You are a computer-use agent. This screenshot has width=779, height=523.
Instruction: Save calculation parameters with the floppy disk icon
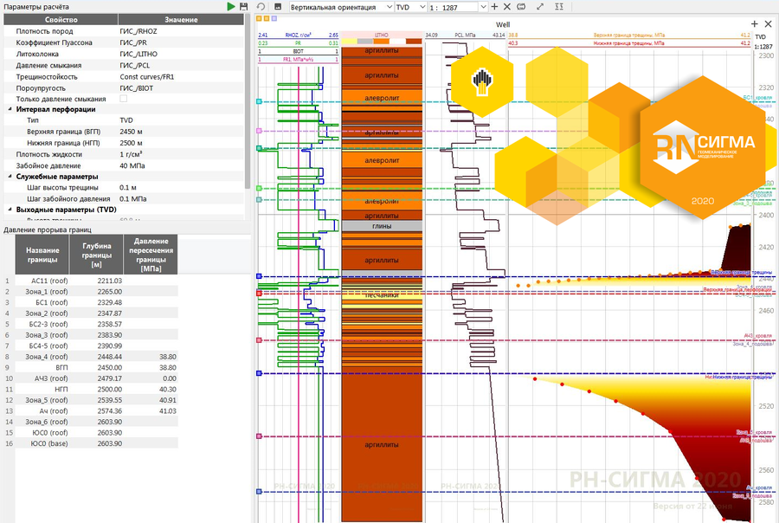[x=244, y=6]
